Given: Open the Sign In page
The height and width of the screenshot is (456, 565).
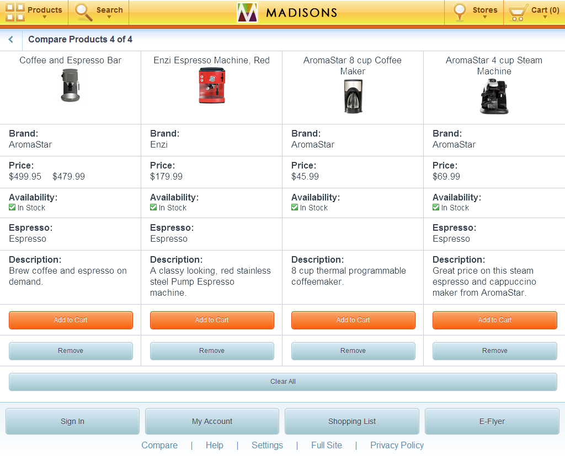Looking at the screenshot, I should coord(72,421).
